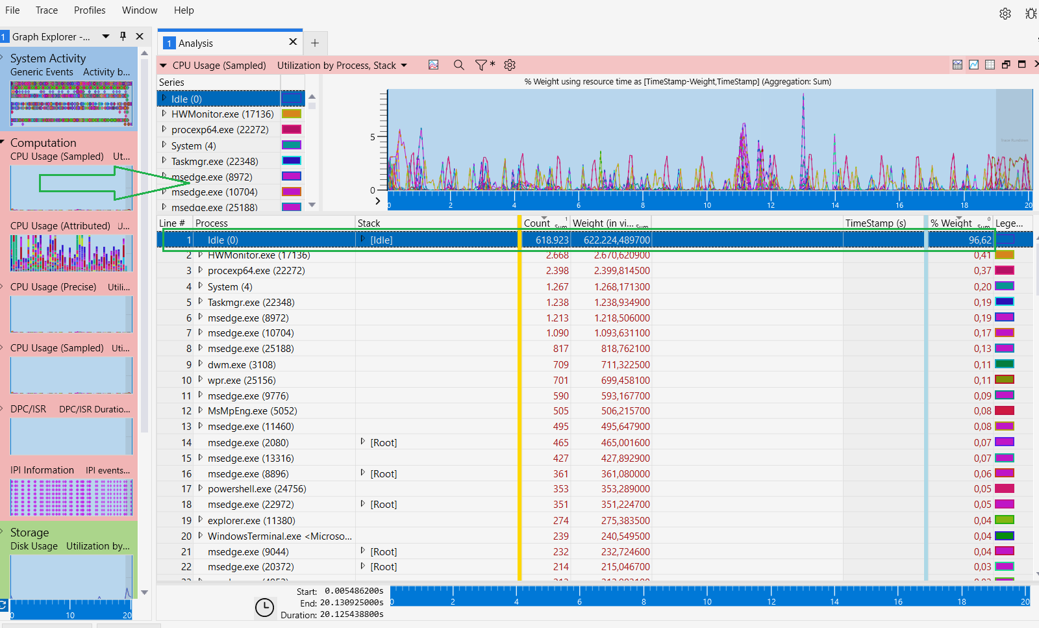The width and height of the screenshot is (1039, 628).
Task: Click the diagnostic console bug icon
Action: [x=1031, y=13]
